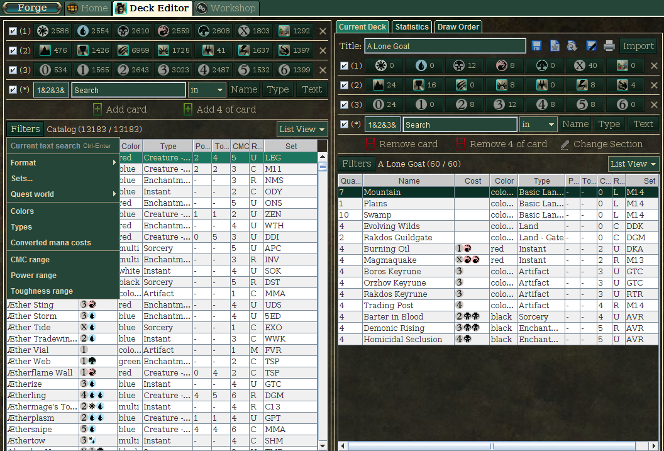Click the red Remove card icon
This screenshot has height=451, width=664.
point(370,144)
